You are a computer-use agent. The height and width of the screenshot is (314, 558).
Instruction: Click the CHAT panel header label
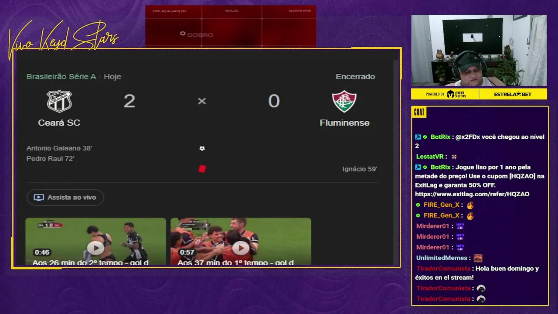419,112
